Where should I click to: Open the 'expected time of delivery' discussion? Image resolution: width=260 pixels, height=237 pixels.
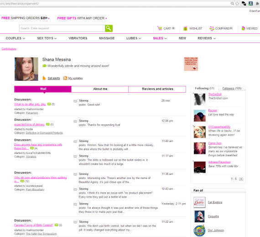coord(29,125)
